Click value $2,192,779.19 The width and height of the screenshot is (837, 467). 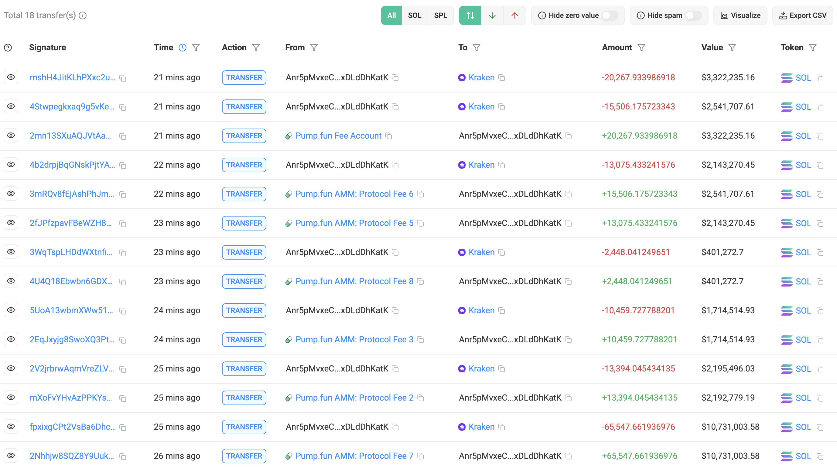point(728,398)
